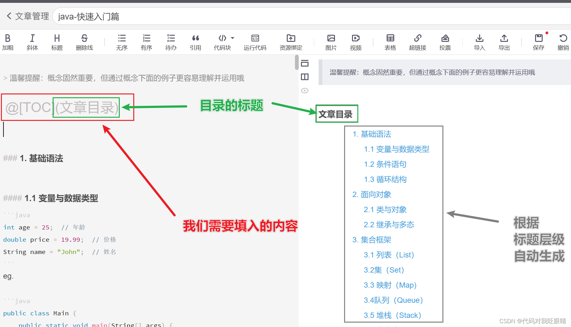Undo the last change (撤销)
The image size is (571, 327).
click(x=563, y=42)
